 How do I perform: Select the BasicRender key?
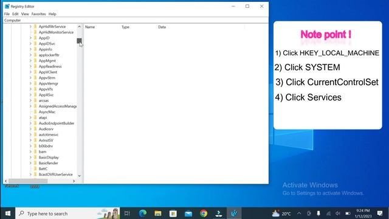(x=49, y=163)
